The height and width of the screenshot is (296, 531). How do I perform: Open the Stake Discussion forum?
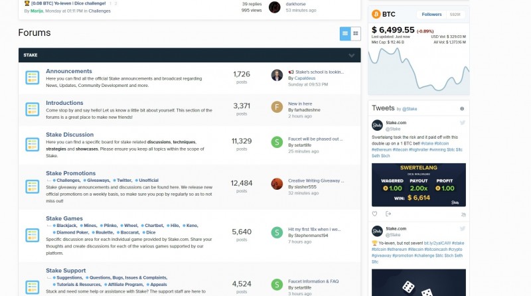70,135
